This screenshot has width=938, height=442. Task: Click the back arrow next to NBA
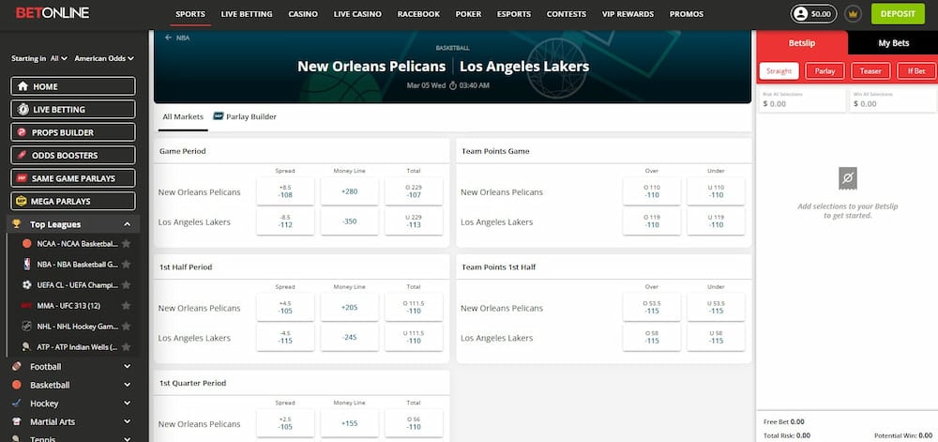click(x=168, y=38)
